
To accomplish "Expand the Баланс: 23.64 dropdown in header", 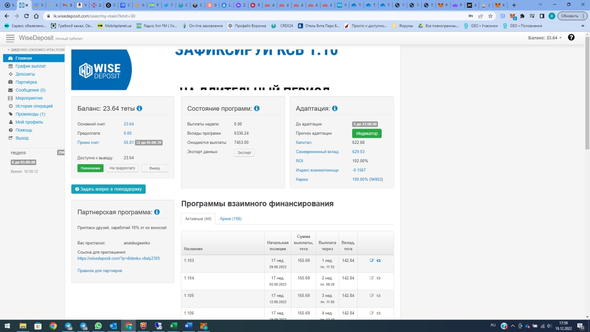I will (x=545, y=38).
